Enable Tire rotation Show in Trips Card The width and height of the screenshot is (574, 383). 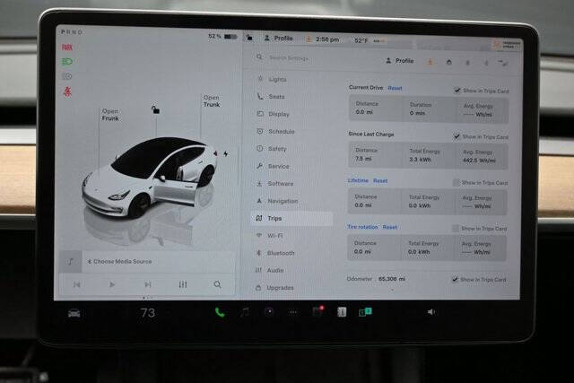(x=456, y=229)
